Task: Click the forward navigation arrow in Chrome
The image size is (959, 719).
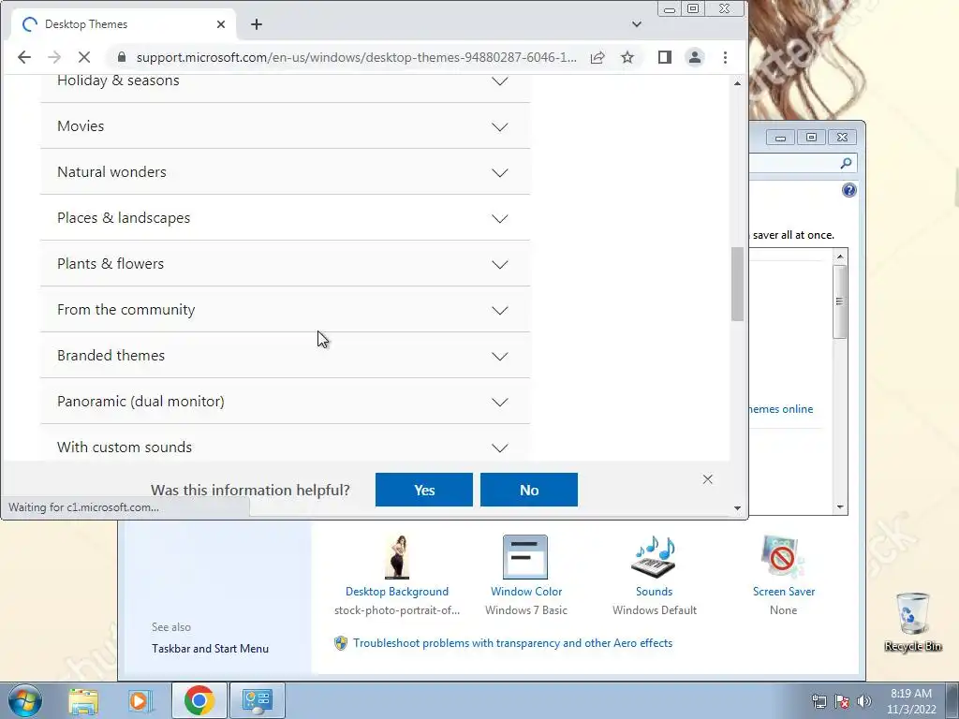Action: coord(54,57)
